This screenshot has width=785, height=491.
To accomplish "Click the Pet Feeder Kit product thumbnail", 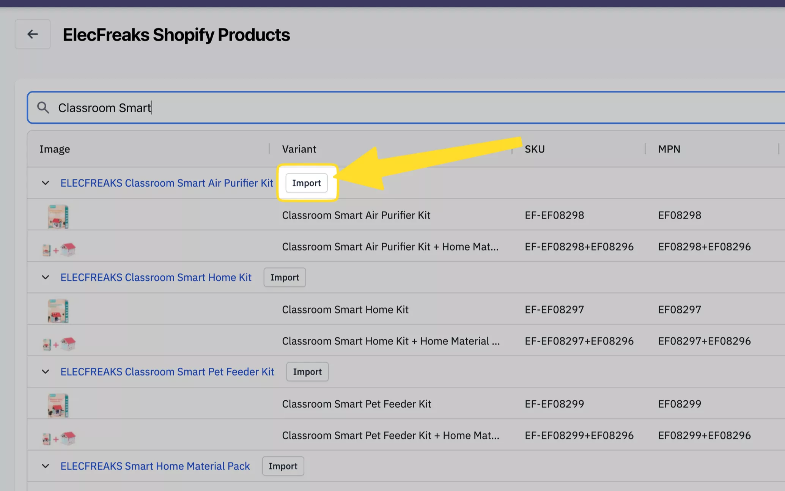I will point(58,405).
